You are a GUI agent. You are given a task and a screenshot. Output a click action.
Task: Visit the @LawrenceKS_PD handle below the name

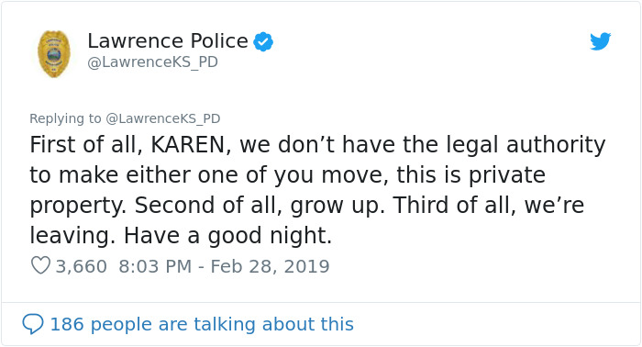tap(153, 62)
